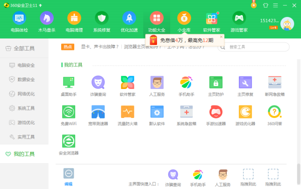Viewport: 301px width, 189px height.
Task: Select 游戏优化 category
Action: (24, 122)
